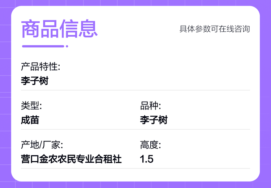
Task: Click the 1.5 height value
Action: [146, 159]
